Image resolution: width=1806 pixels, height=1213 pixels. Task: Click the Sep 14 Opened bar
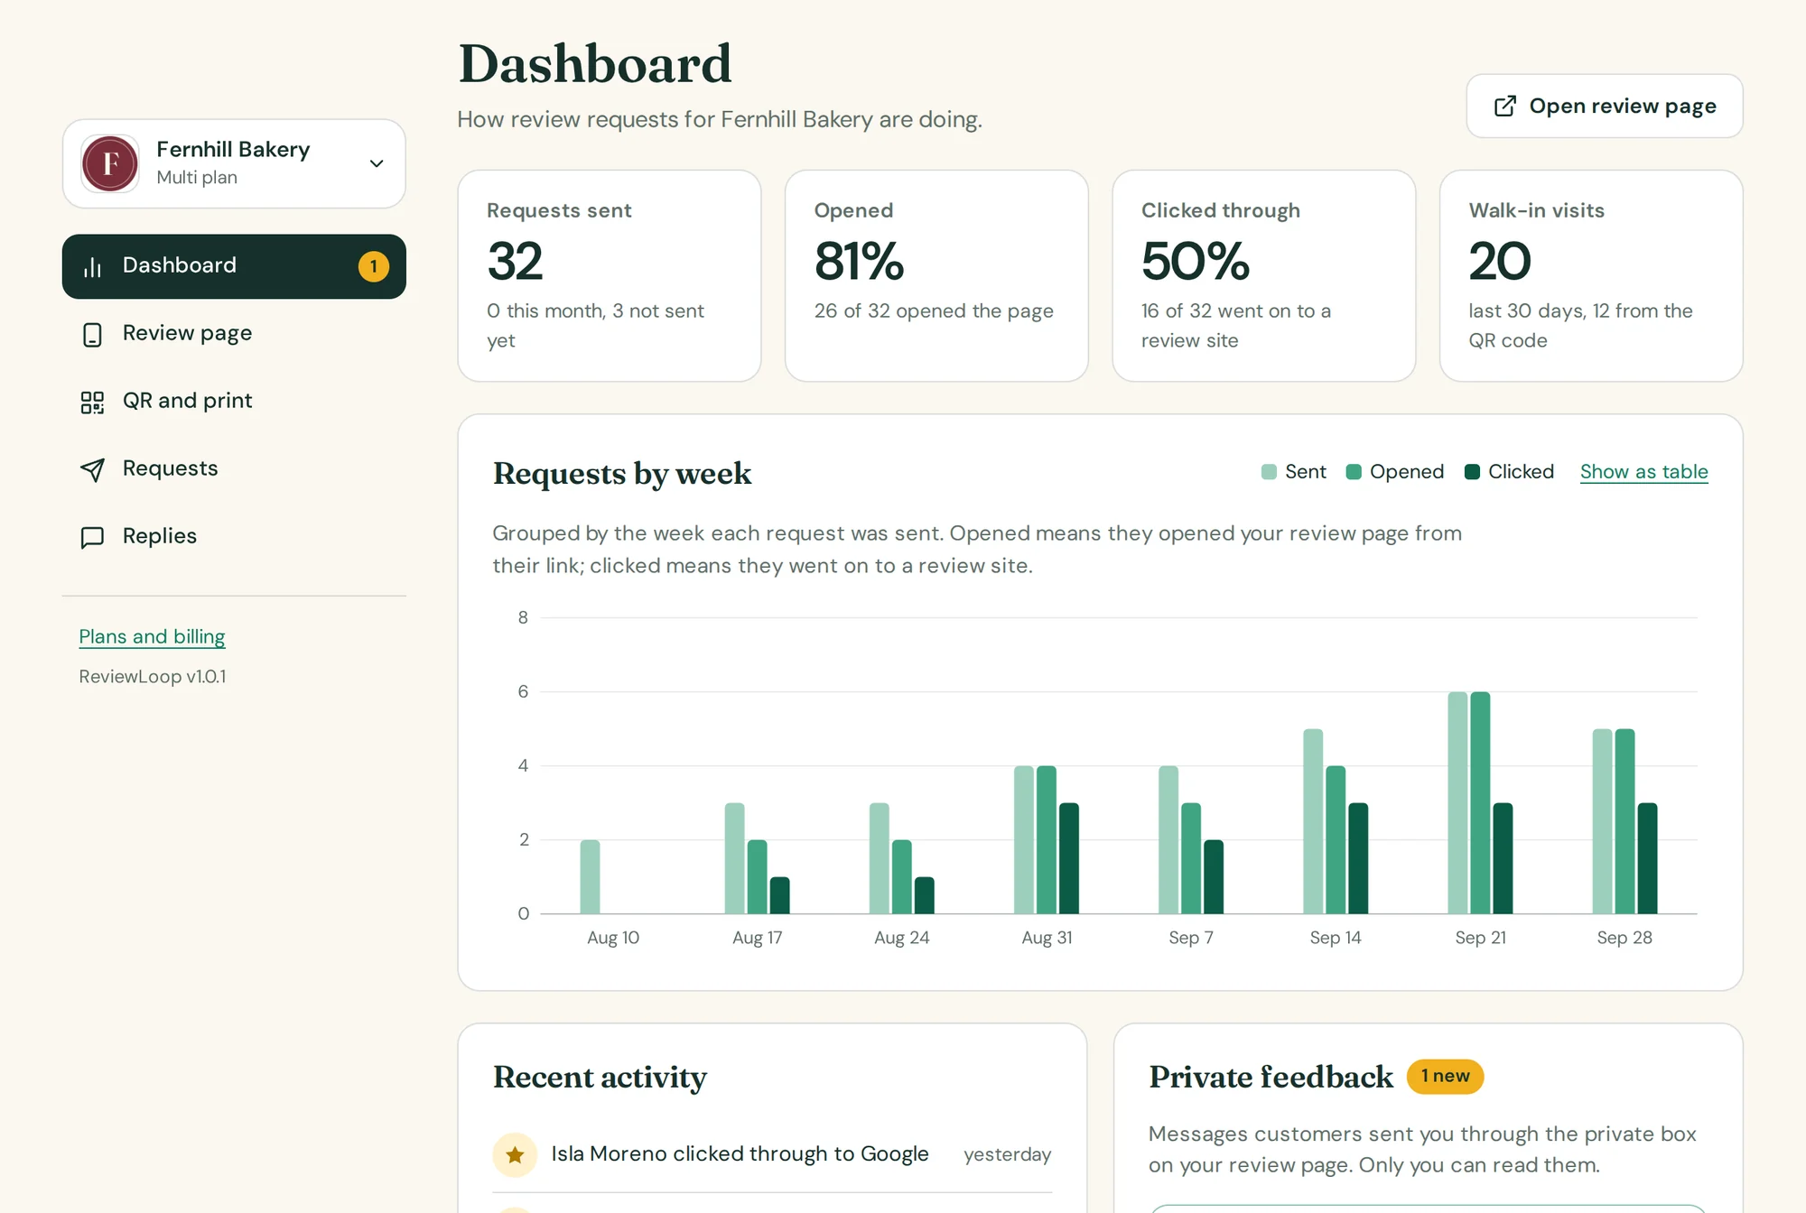coord(1336,840)
